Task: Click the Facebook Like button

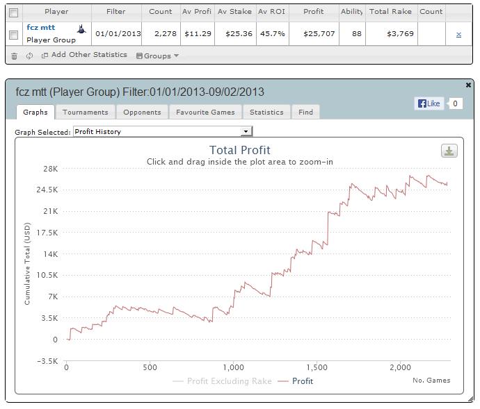Action: 429,103
